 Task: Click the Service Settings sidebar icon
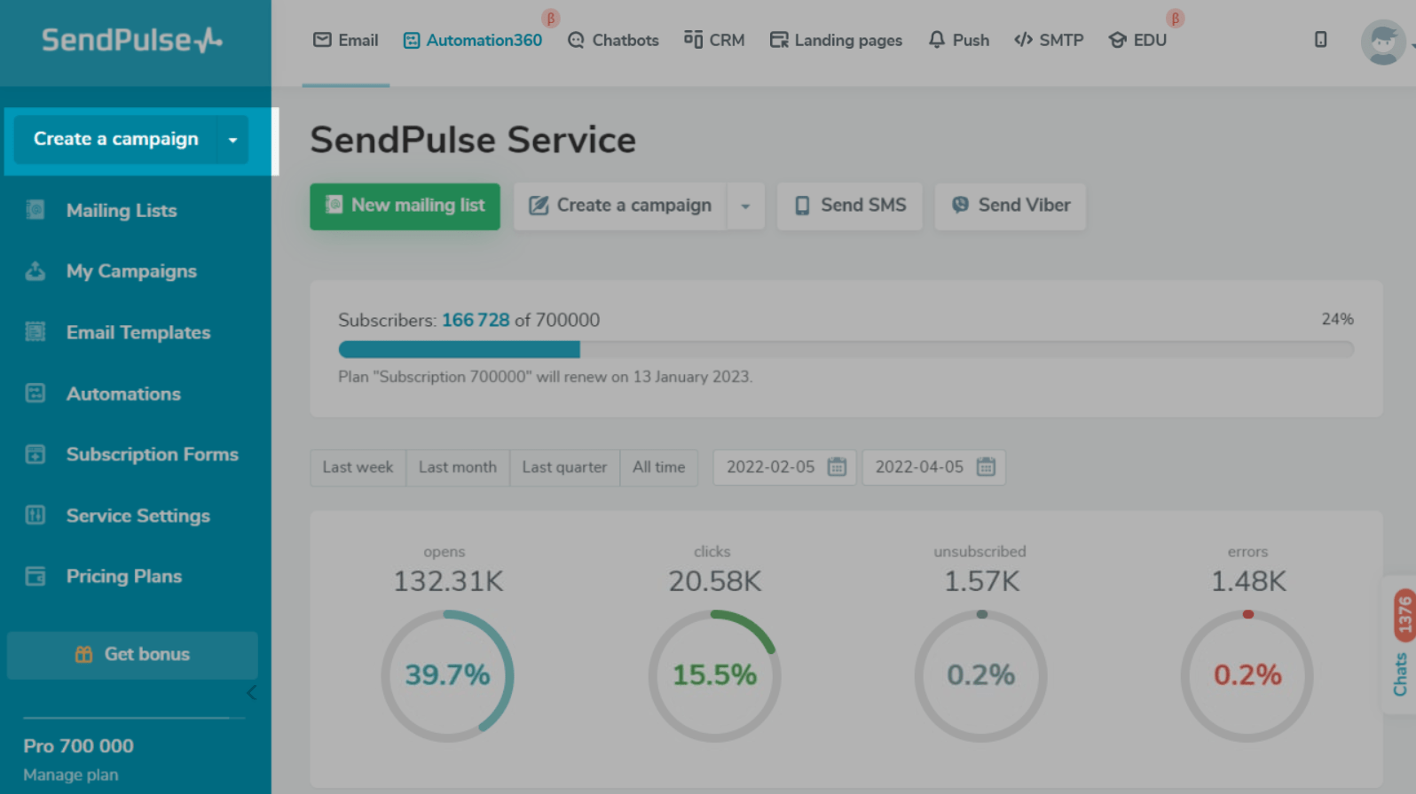click(x=35, y=515)
